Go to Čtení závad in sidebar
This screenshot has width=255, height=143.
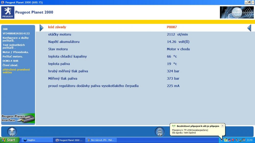(x=10, y=65)
